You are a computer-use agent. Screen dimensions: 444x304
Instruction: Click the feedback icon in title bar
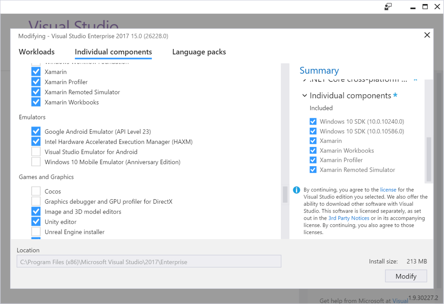(x=388, y=7)
